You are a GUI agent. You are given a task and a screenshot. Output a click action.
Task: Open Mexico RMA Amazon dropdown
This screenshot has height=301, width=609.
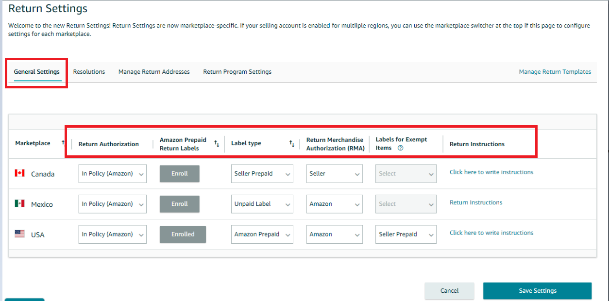click(x=335, y=204)
